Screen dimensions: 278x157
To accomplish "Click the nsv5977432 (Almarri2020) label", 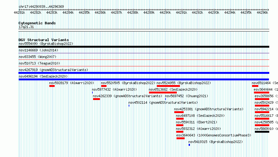I will [114, 89].
